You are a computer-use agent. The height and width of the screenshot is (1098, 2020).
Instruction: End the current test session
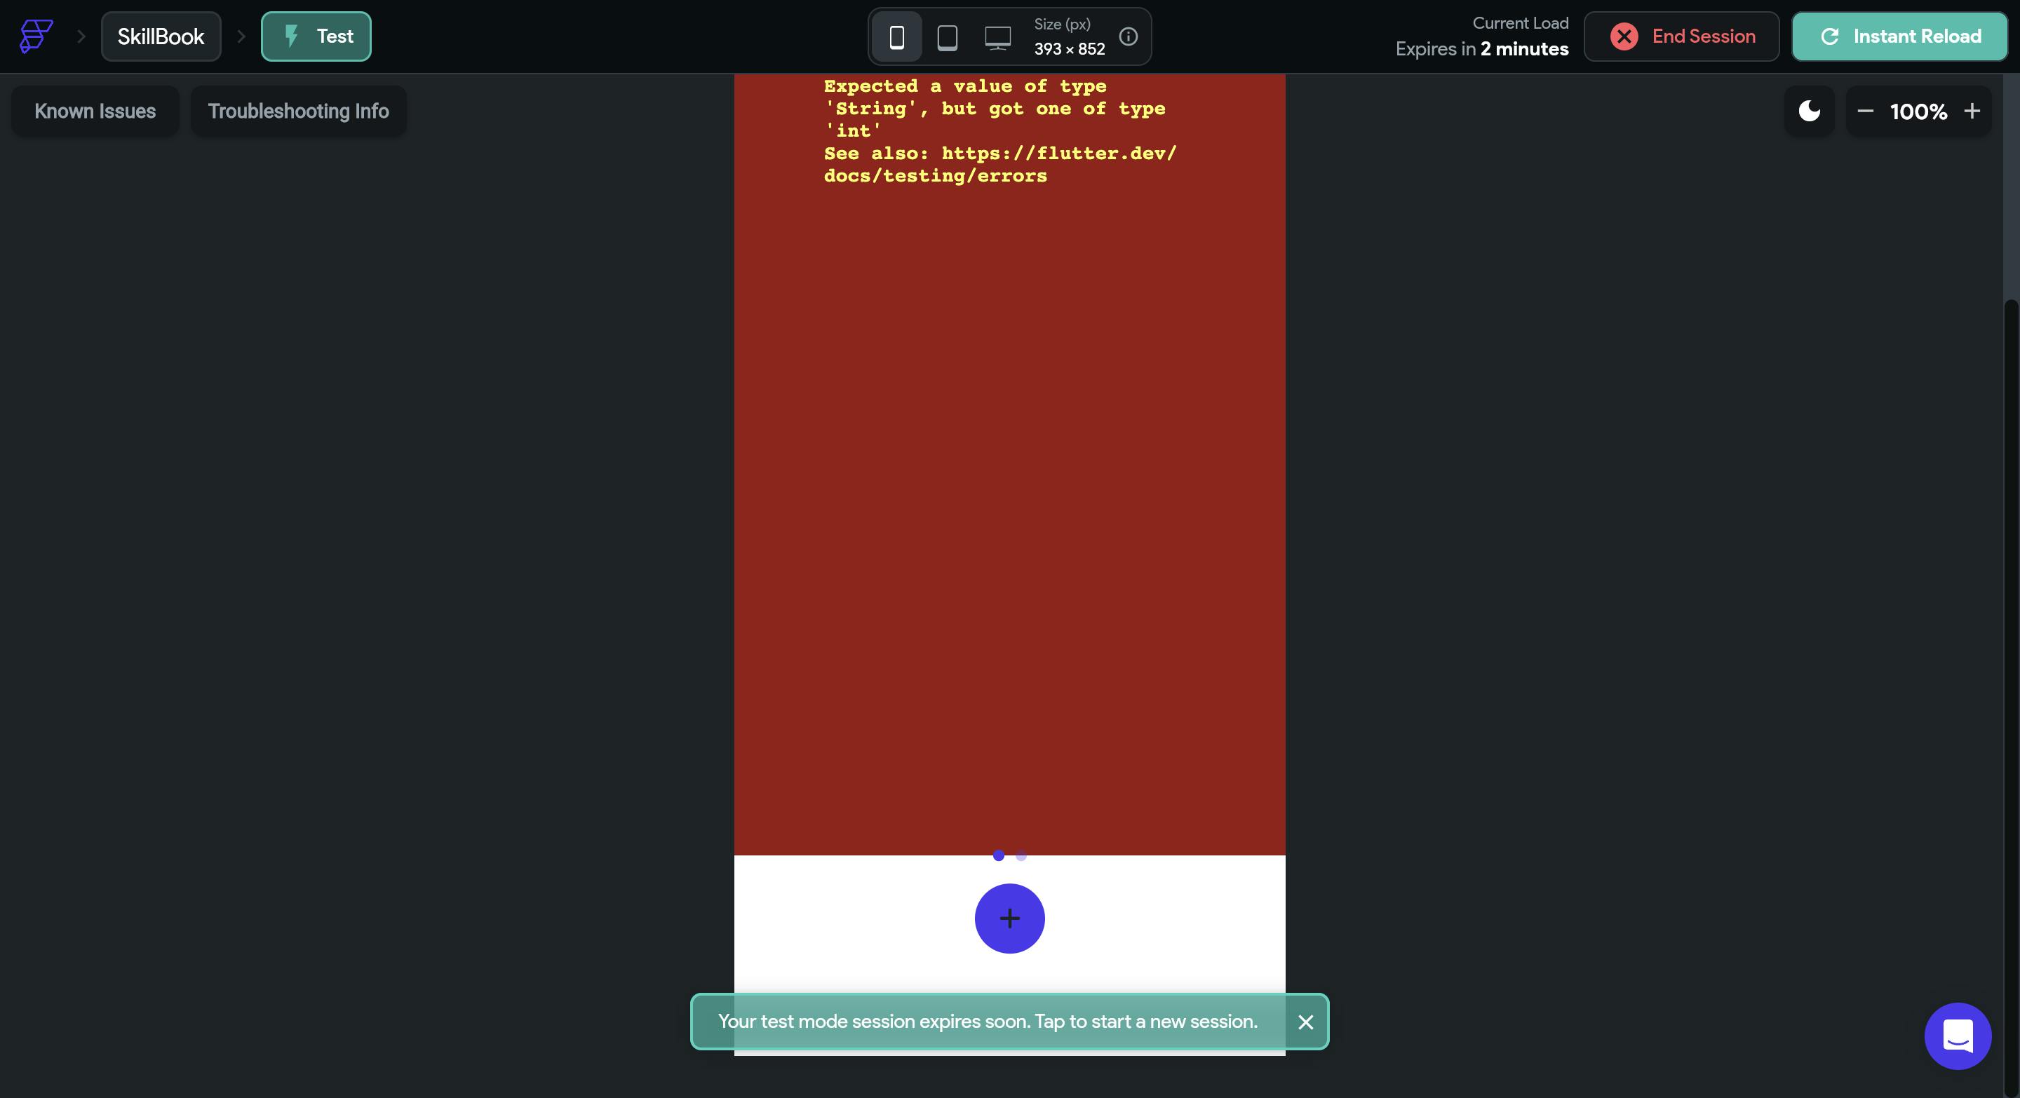1681,37
